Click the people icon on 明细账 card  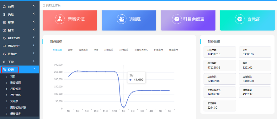tap(121, 19)
